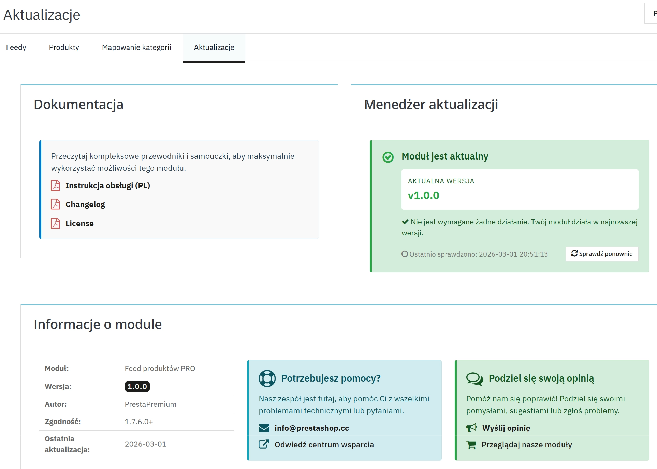Click the Changelog PDF icon
Image resolution: width=657 pixels, height=469 pixels.
(55, 204)
